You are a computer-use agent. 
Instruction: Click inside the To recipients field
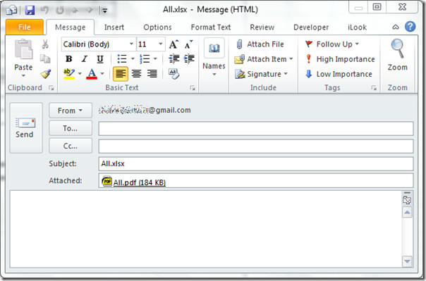coord(256,129)
